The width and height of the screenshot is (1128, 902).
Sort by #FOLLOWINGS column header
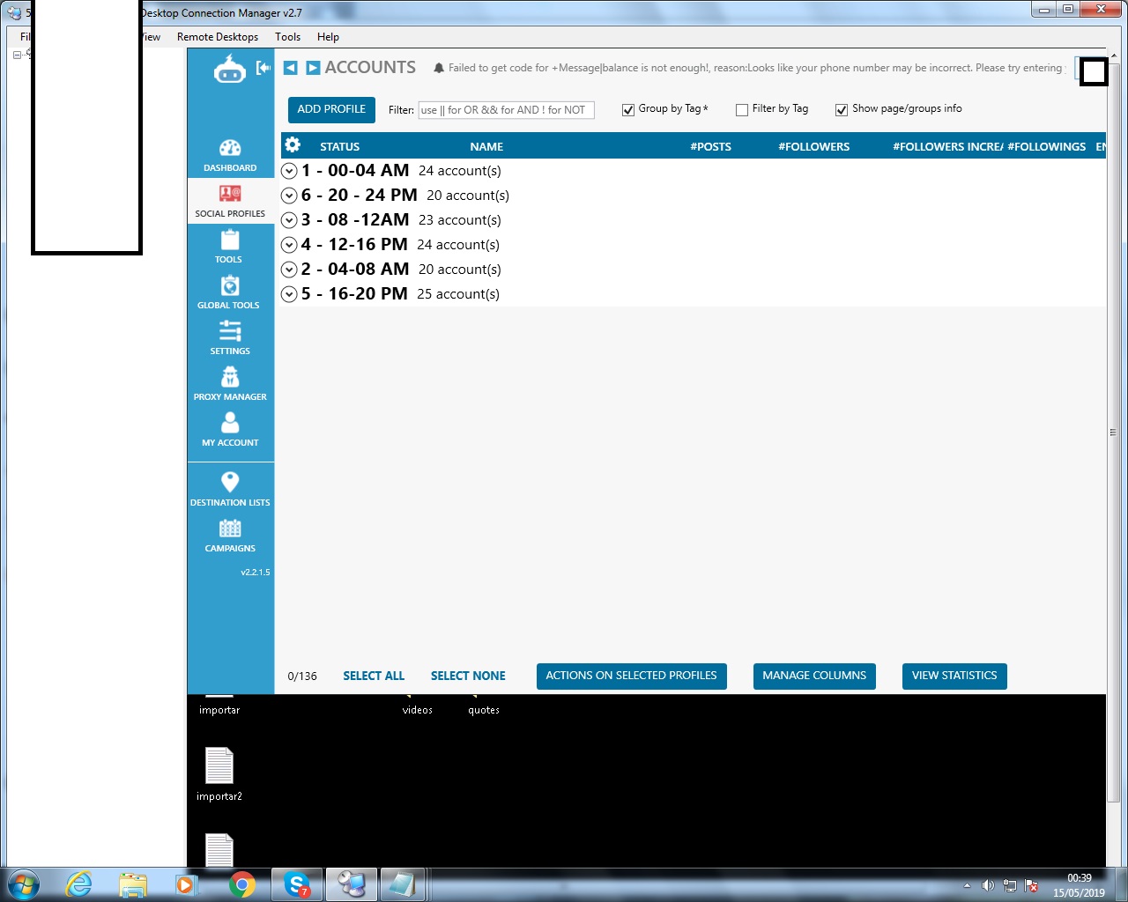click(x=1047, y=147)
